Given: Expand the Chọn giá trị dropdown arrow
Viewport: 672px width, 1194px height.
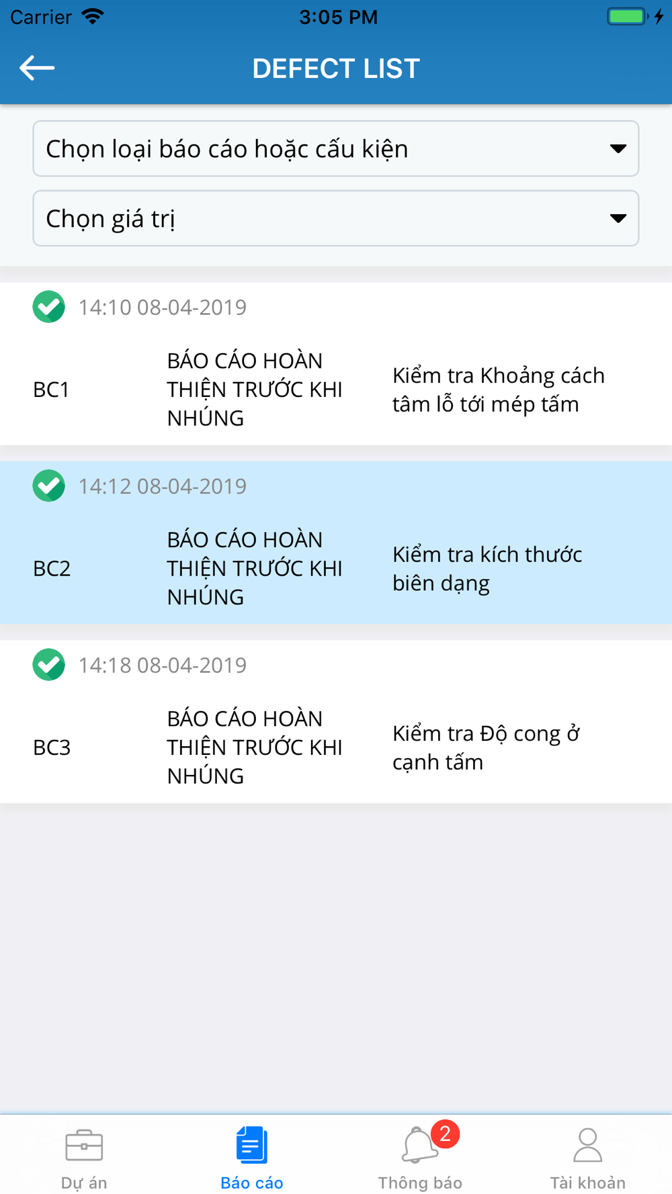Looking at the screenshot, I should [618, 218].
